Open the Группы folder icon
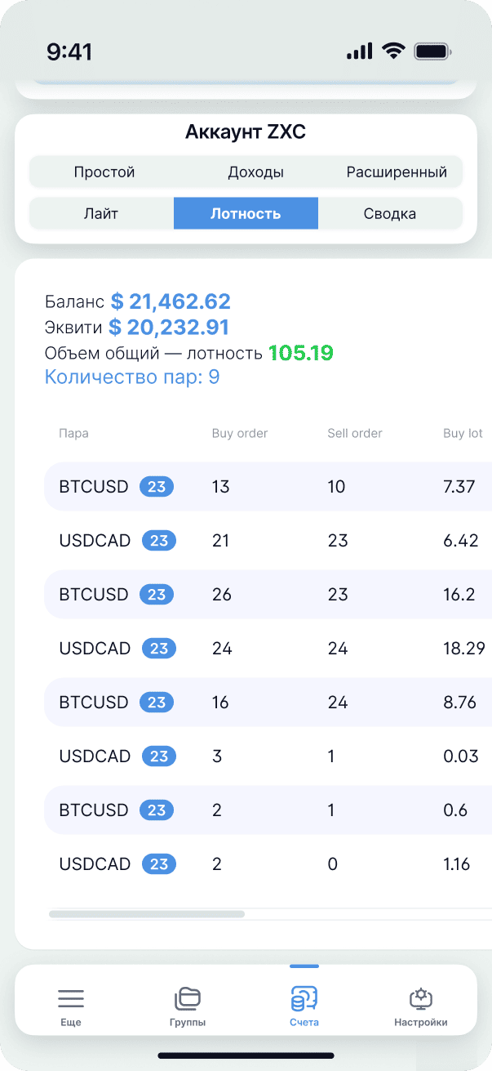This screenshot has width=492, height=1071. click(188, 998)
